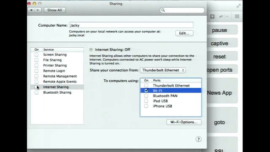Viewport: 270px width, 152px height.
Task: Enable the Internet Sharing checkbox
Action: [36, 87]
